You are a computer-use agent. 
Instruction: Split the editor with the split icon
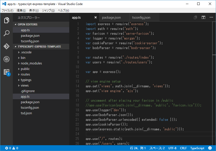pos(203,17)
